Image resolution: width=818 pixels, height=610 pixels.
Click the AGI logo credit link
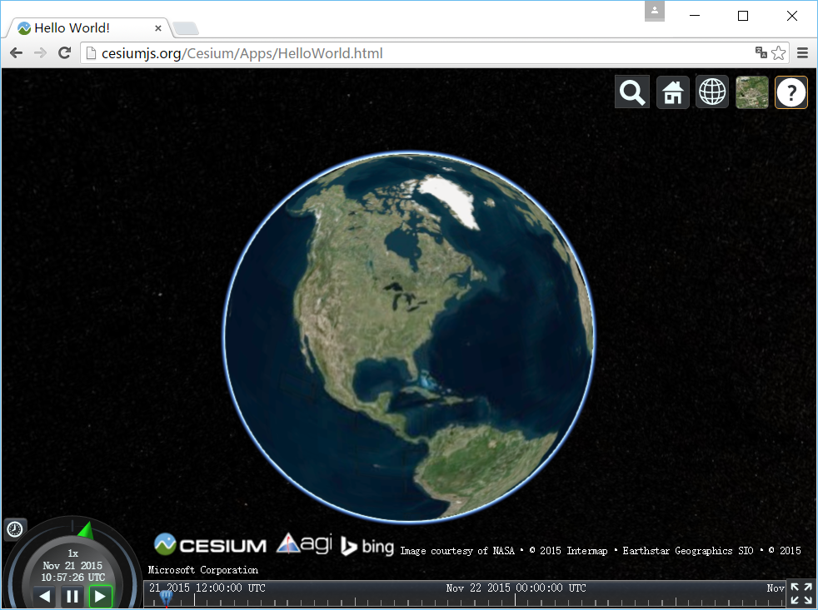(x=305, y=543)
